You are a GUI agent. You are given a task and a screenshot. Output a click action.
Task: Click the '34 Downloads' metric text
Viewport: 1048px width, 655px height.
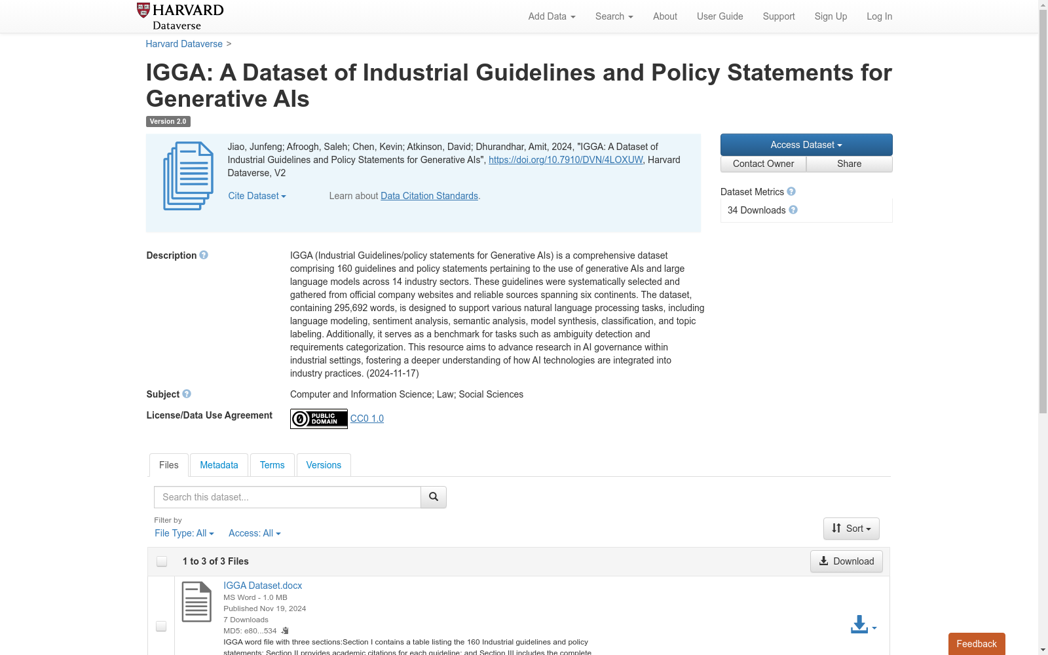tap(757, 210)
